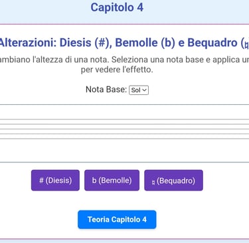Apply the # (Diesis) alteration
Screen dimensions: 249x243
55,181
